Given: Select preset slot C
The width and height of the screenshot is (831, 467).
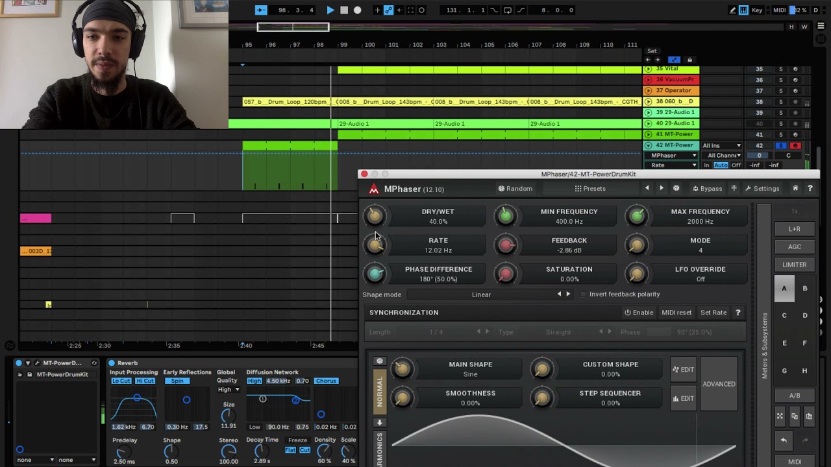Looking at the screenshot, I should (x=784, y=316).
